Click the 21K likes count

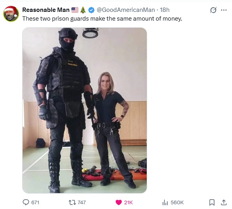128,202
